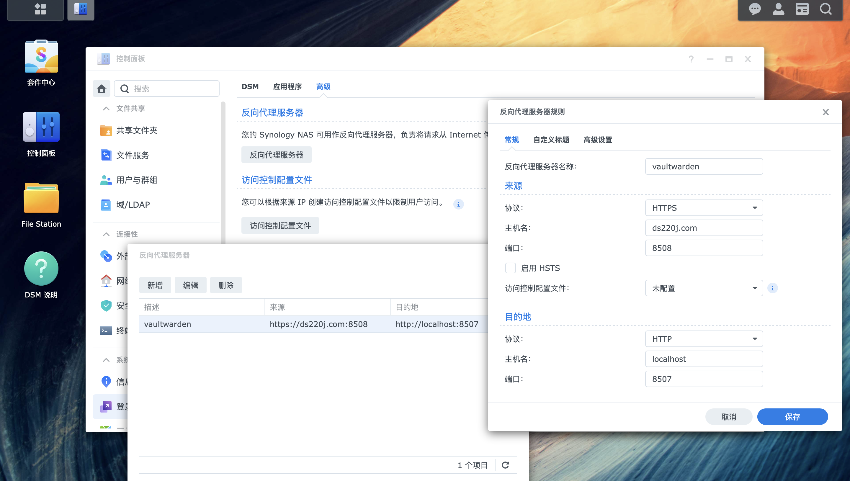
Task: Open the global search magnifier top right
Action: (x=826, y=9)
